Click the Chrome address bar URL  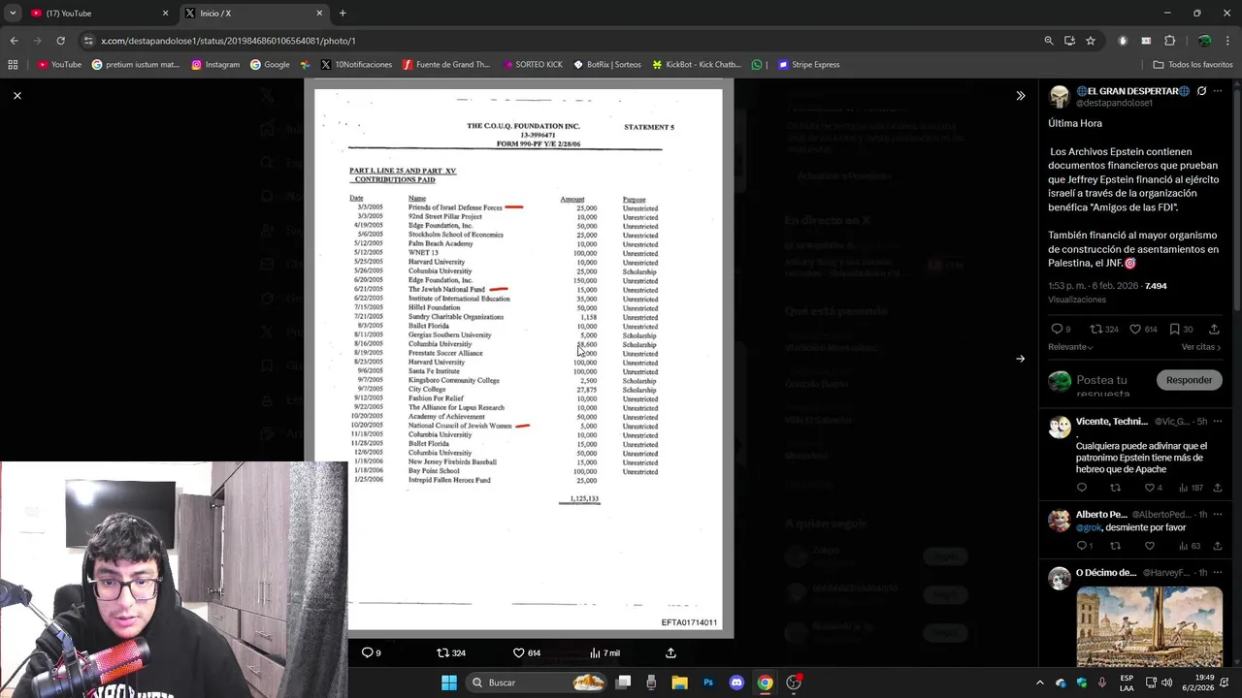(228, 41)
